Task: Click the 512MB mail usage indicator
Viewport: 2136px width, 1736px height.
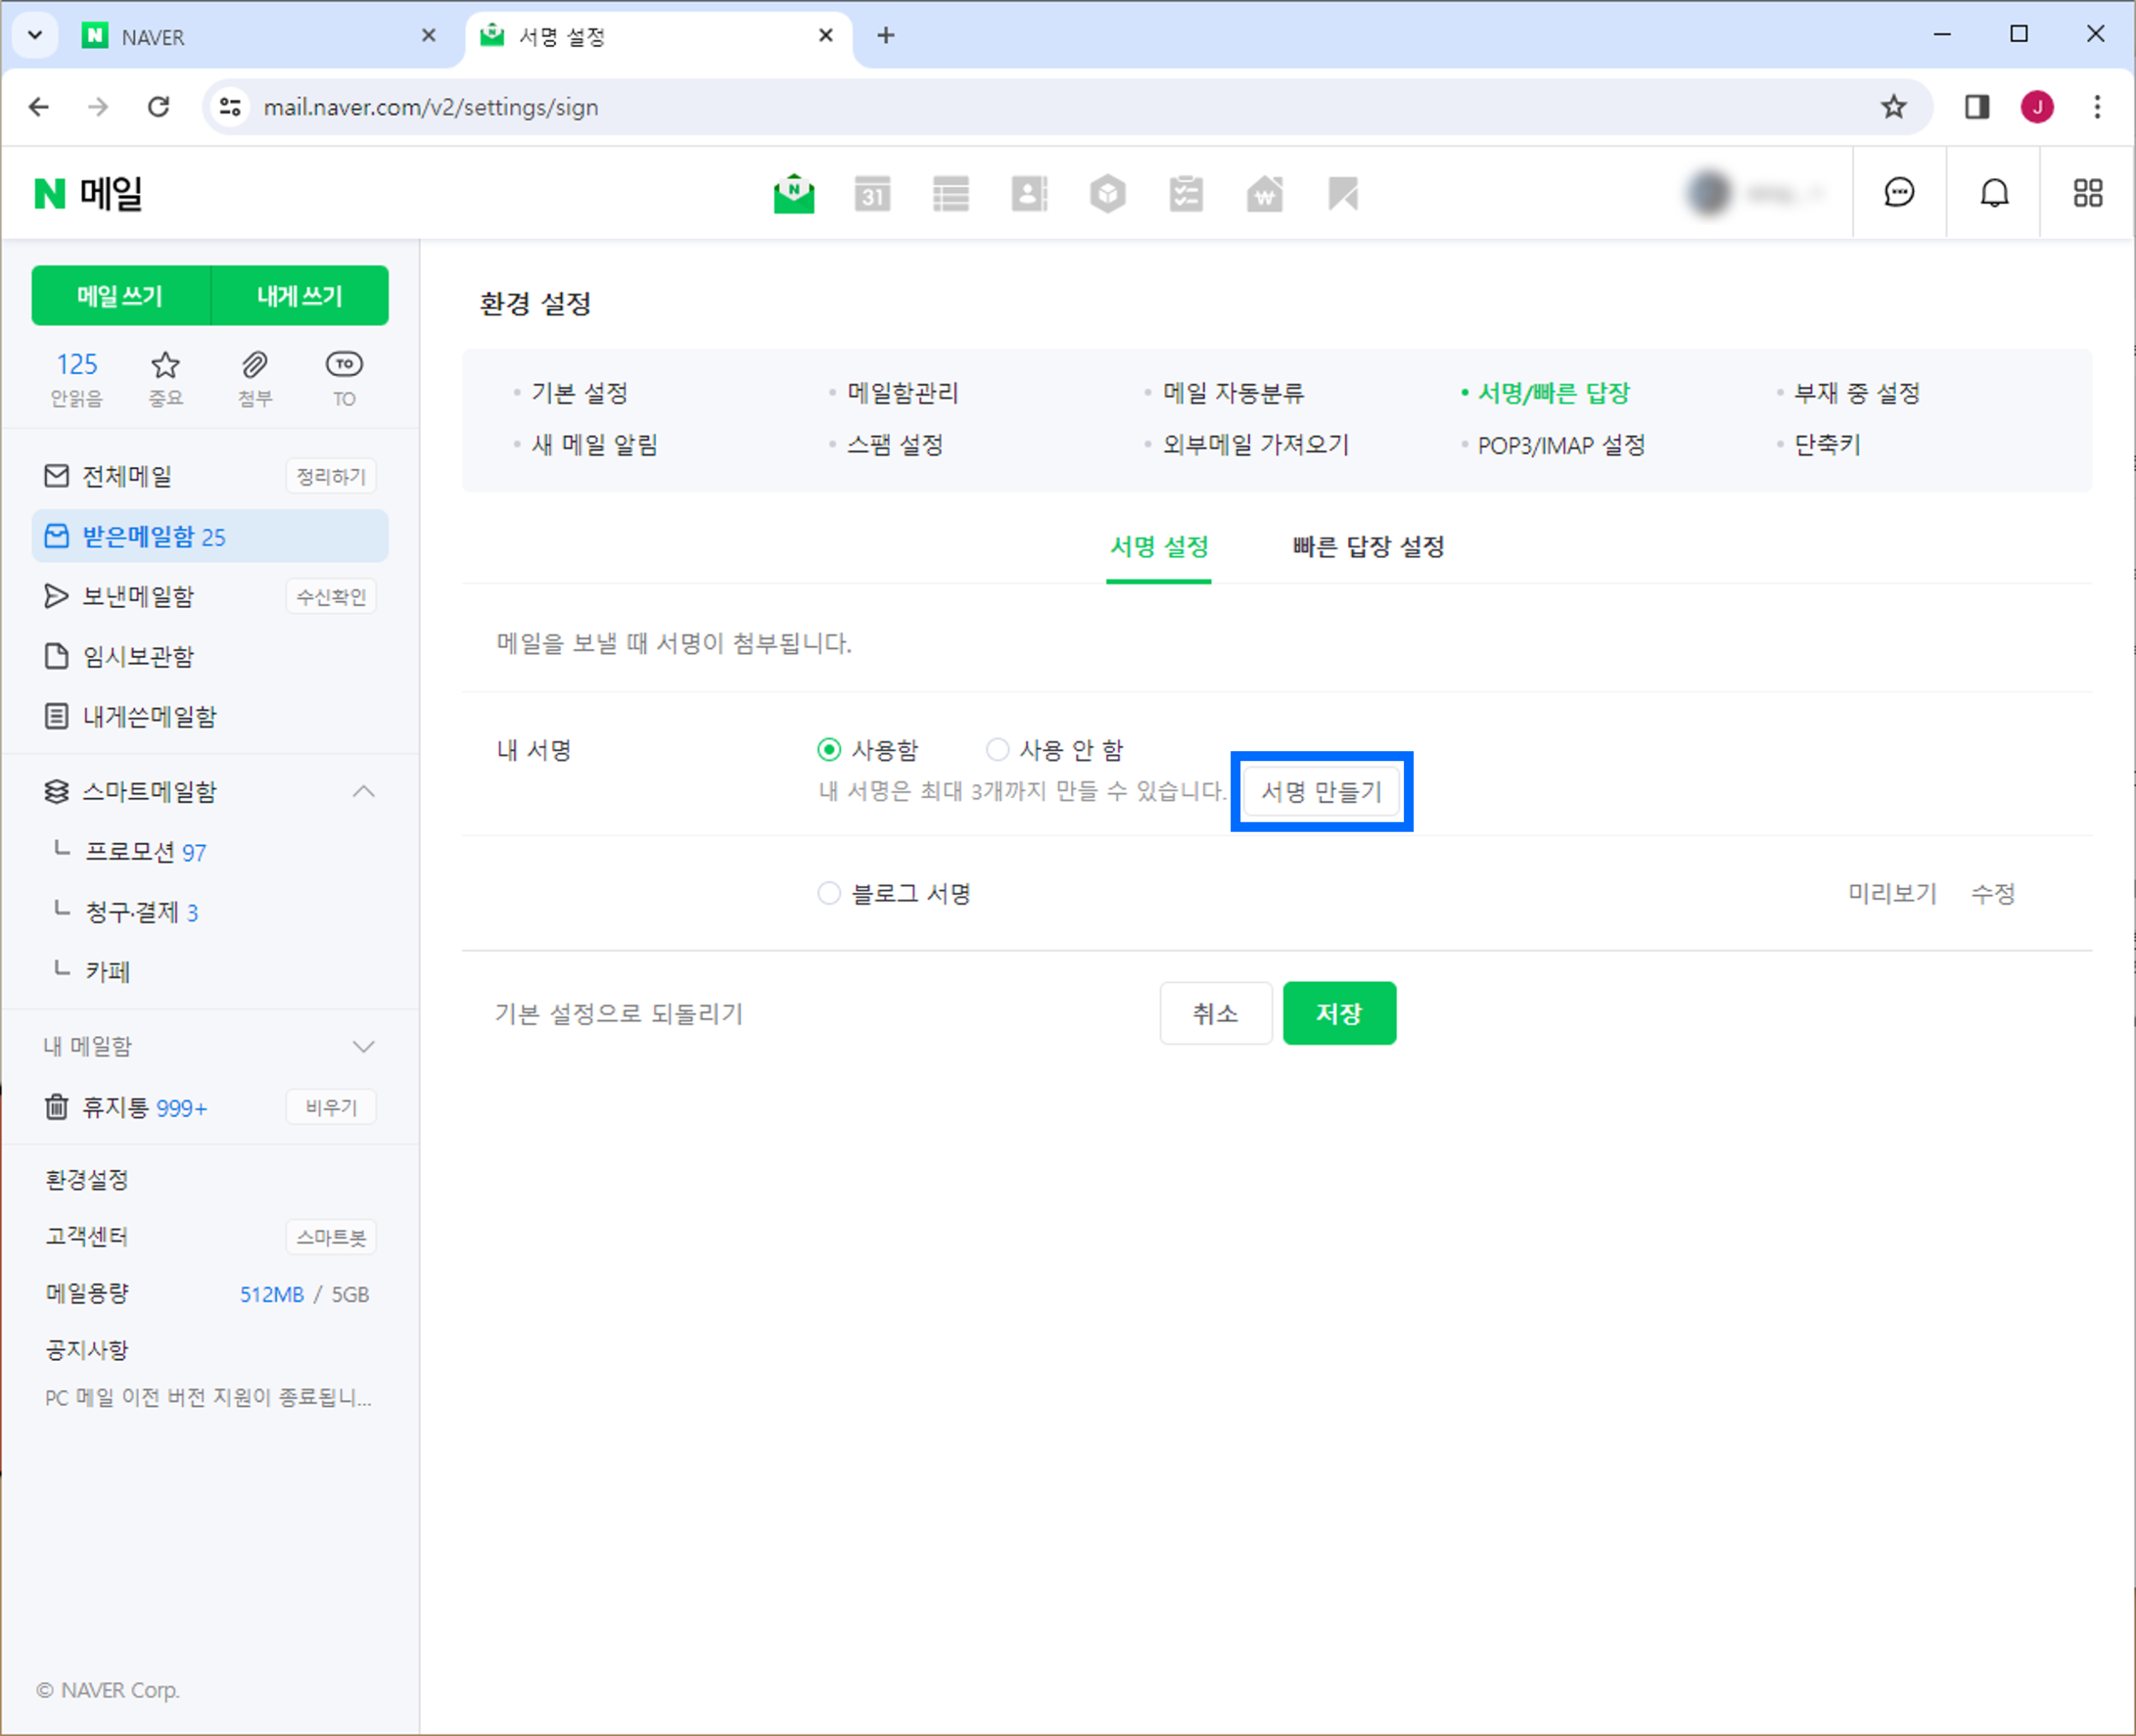Action: tap(271, 1294)
